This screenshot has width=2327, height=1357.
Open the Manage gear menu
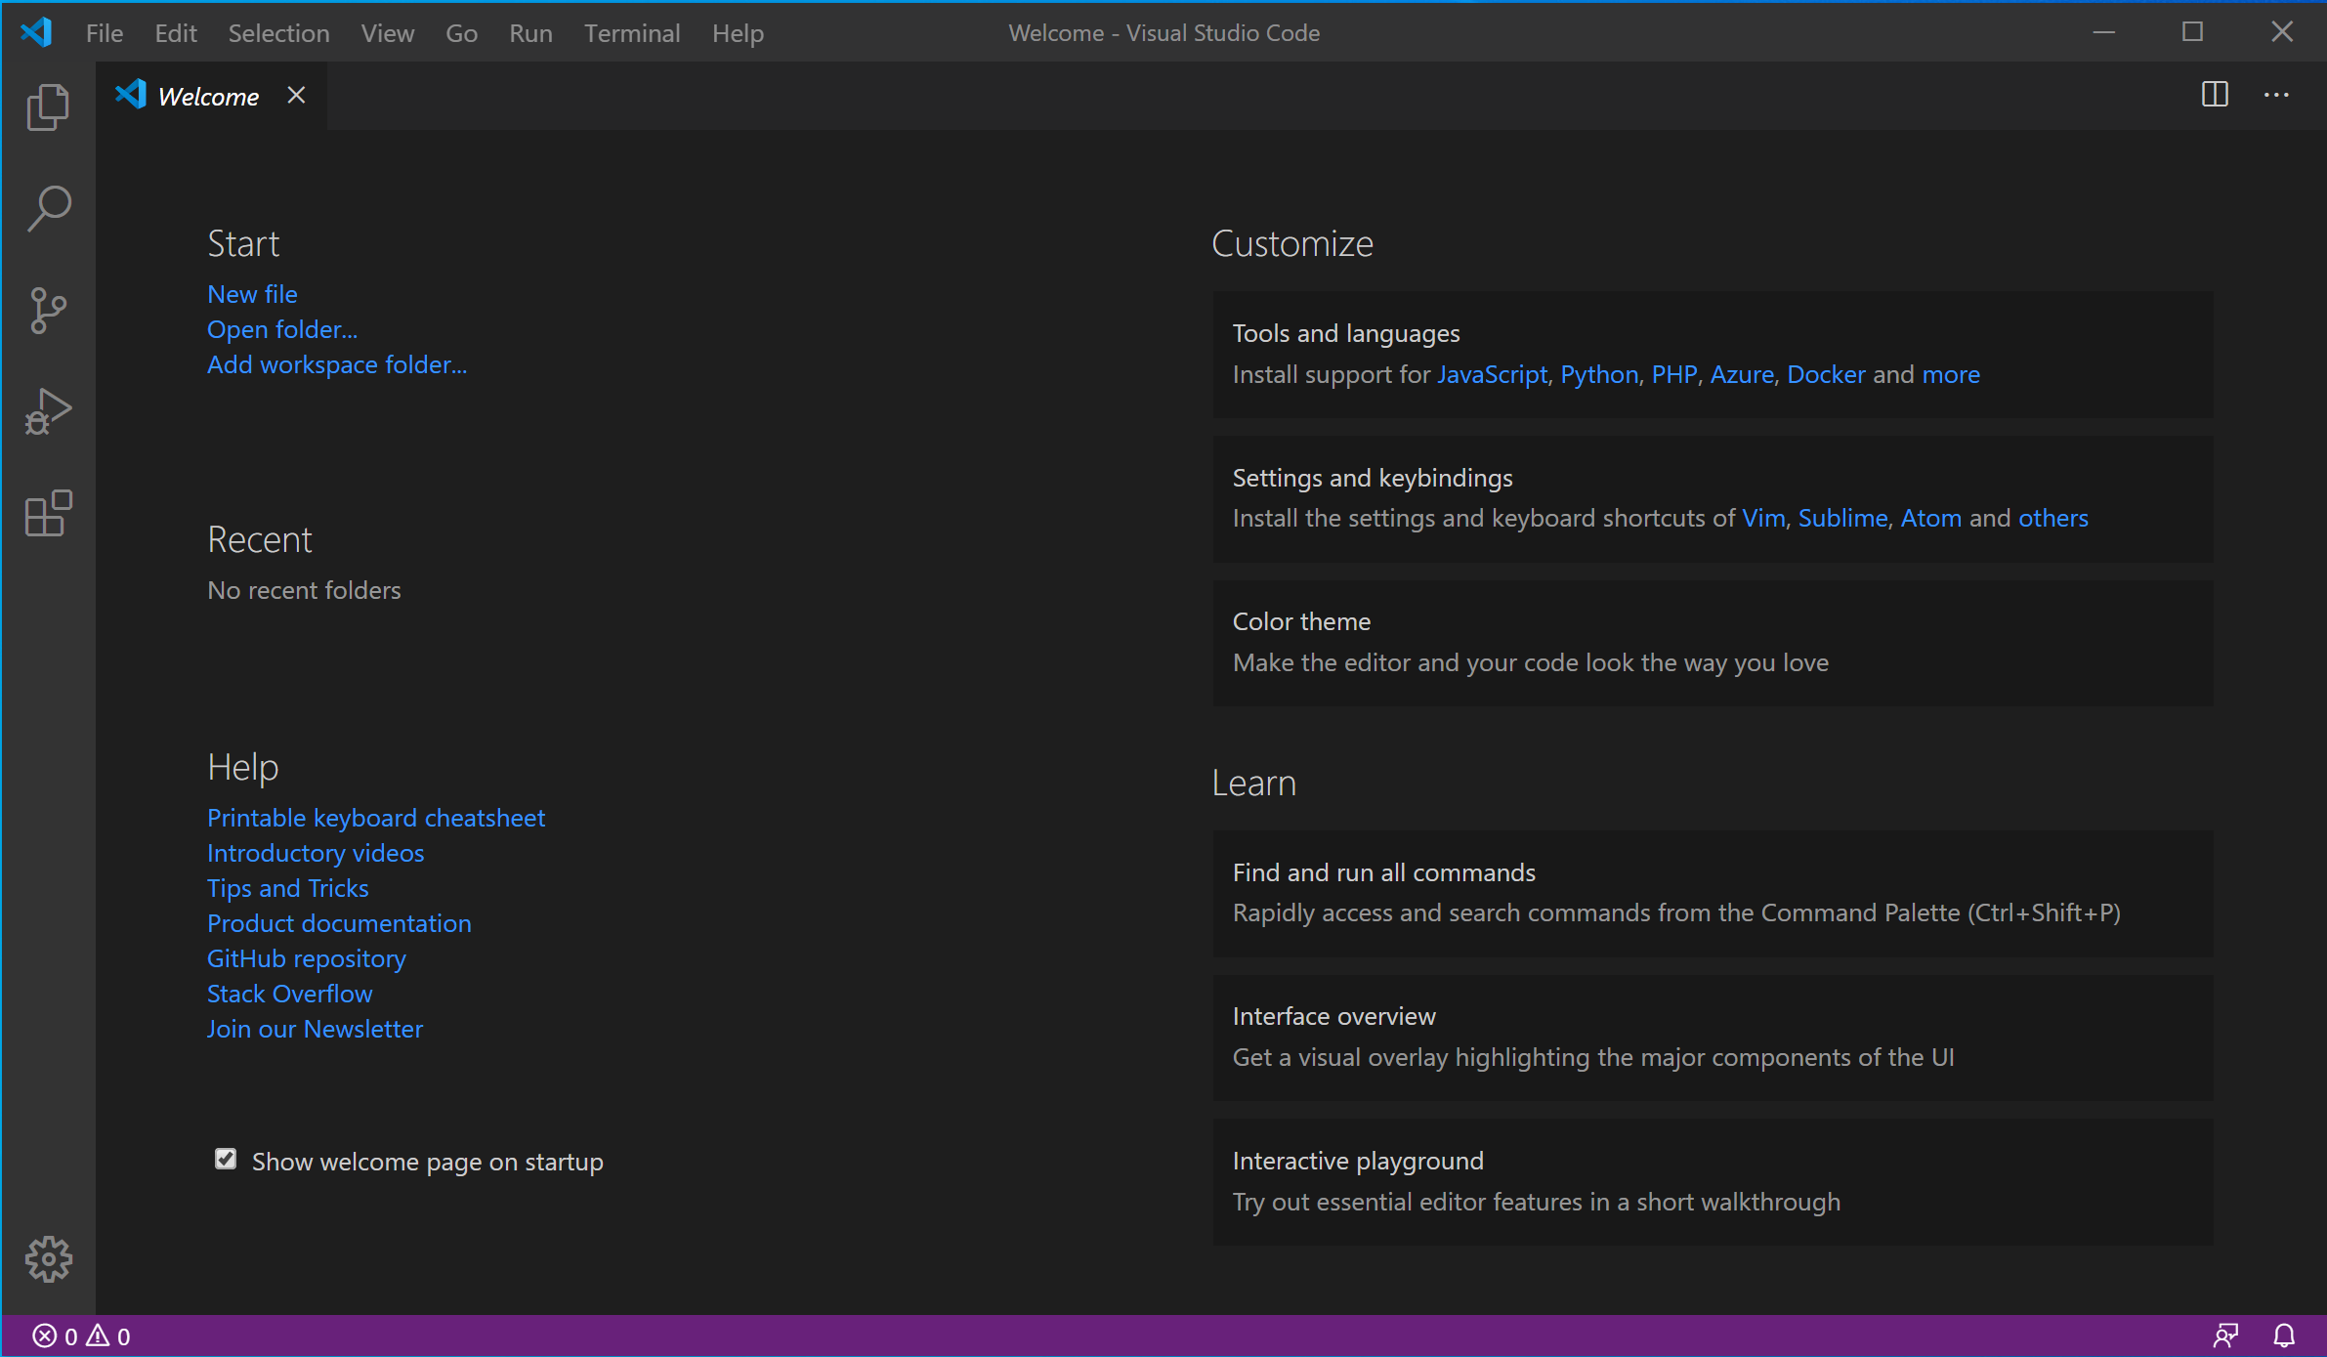tap(48, 1259)
